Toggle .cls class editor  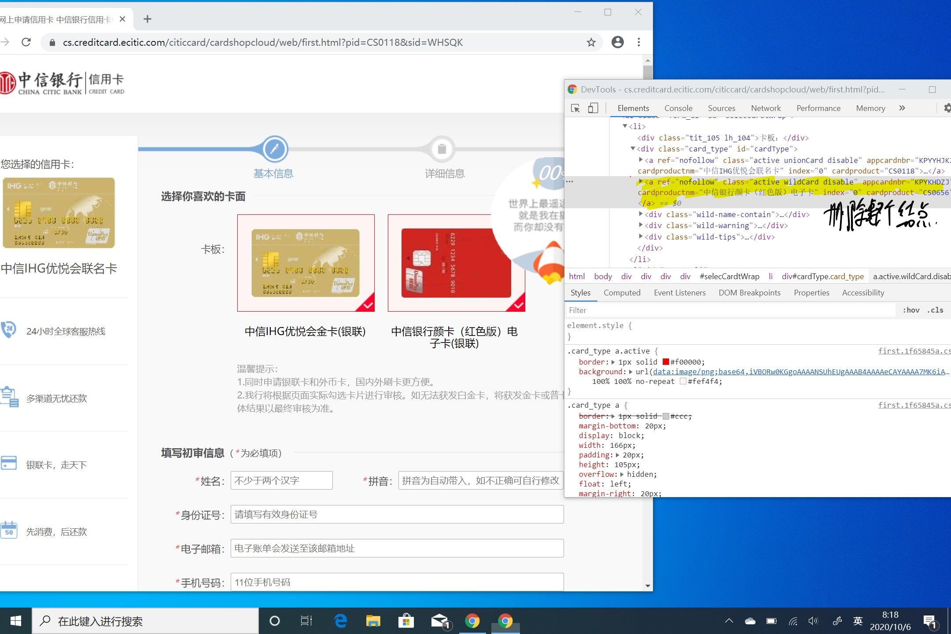[x=935, y=310]
